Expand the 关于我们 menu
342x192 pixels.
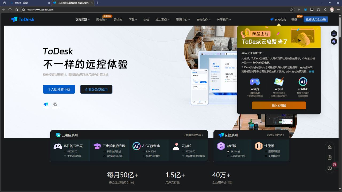tap(224, 19)
